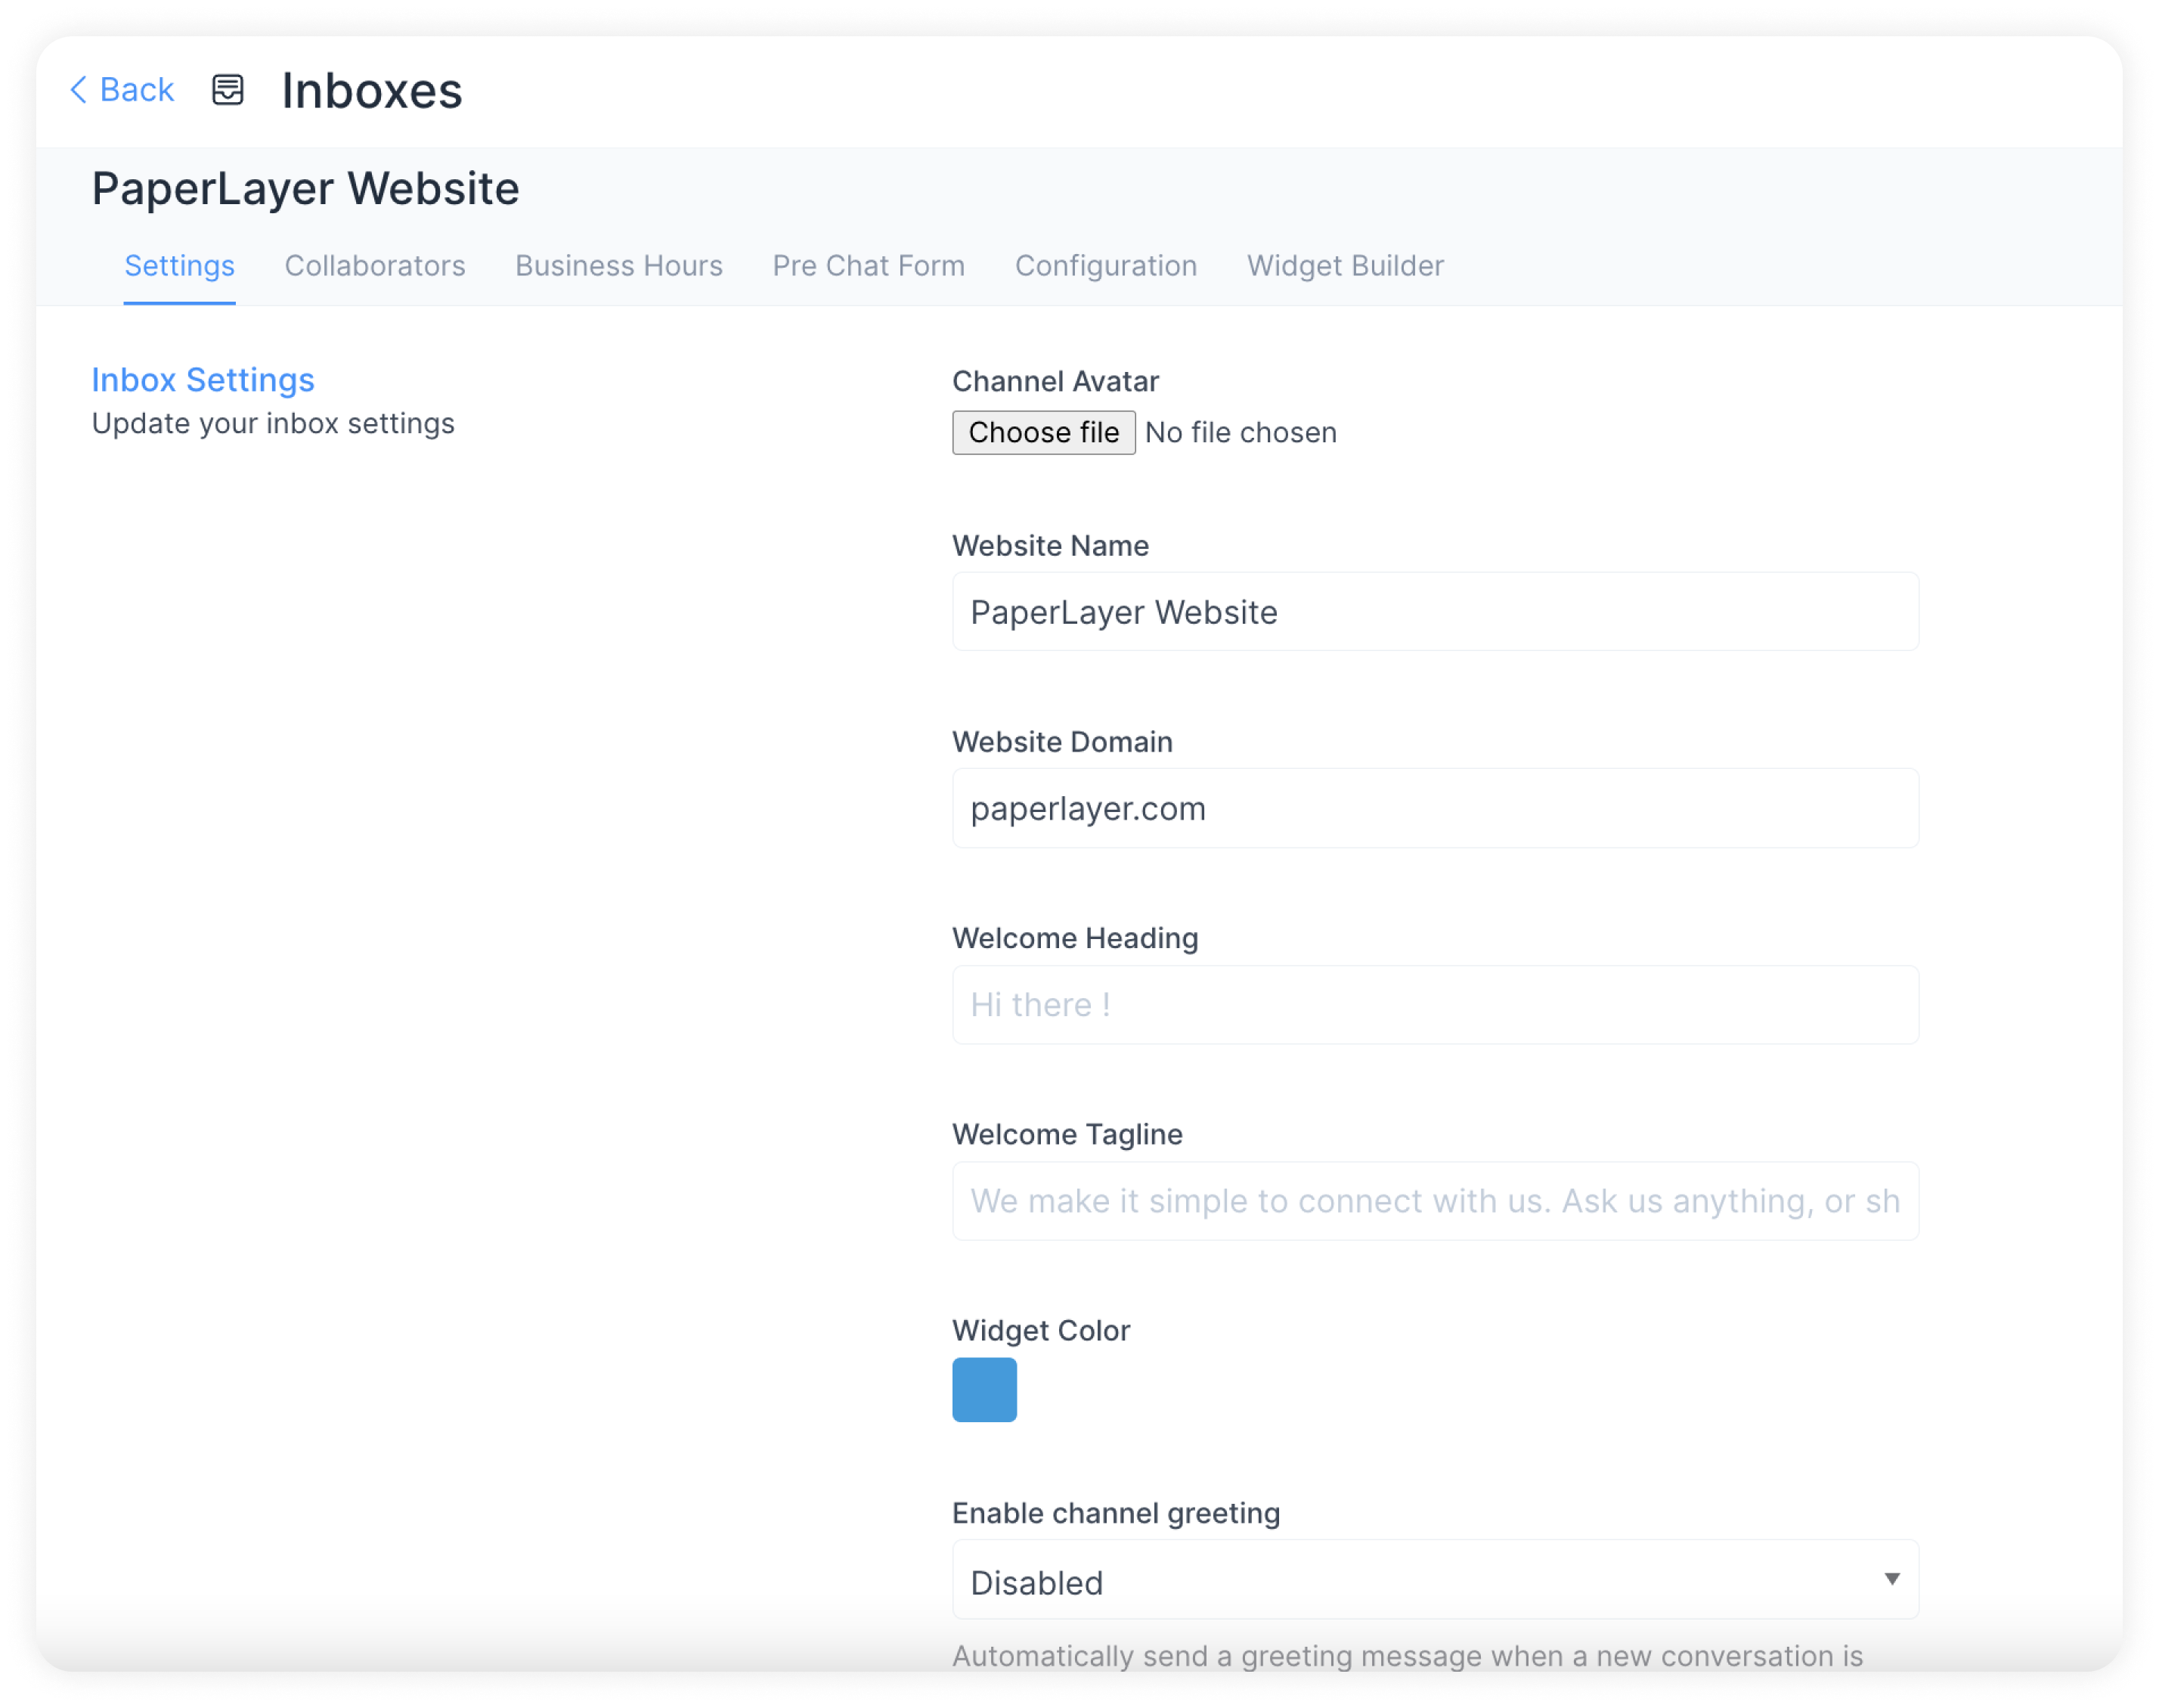Open the Business Hours tab
The height and width of the screenshot is (1708, 2159).
point(618,266)
